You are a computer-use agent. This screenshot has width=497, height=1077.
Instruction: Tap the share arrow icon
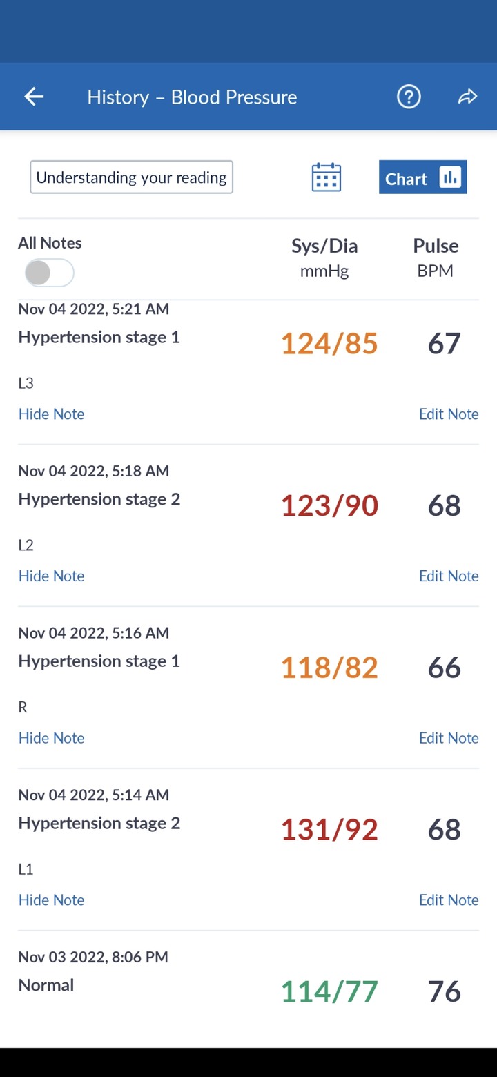tap(468, 97)
